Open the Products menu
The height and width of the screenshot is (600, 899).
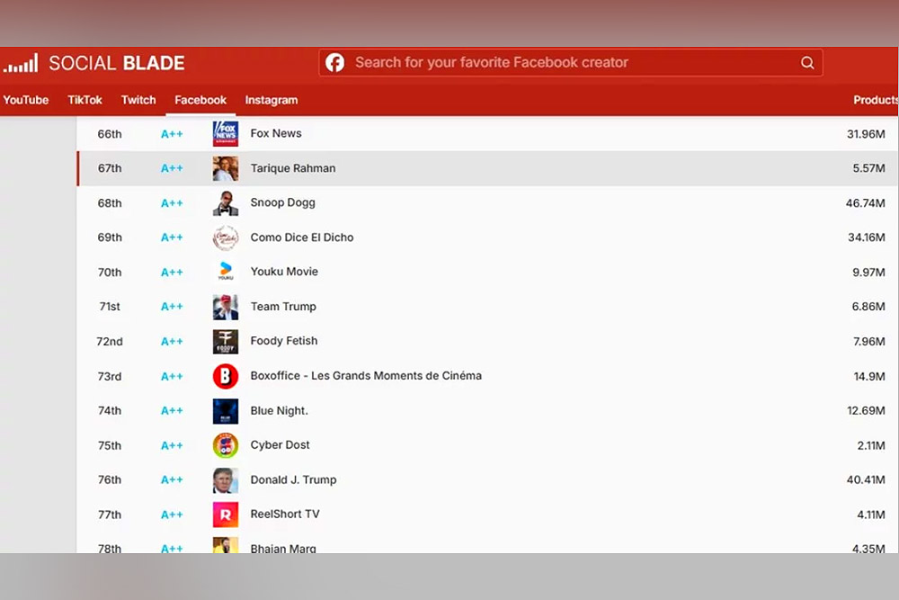(875, 100)
